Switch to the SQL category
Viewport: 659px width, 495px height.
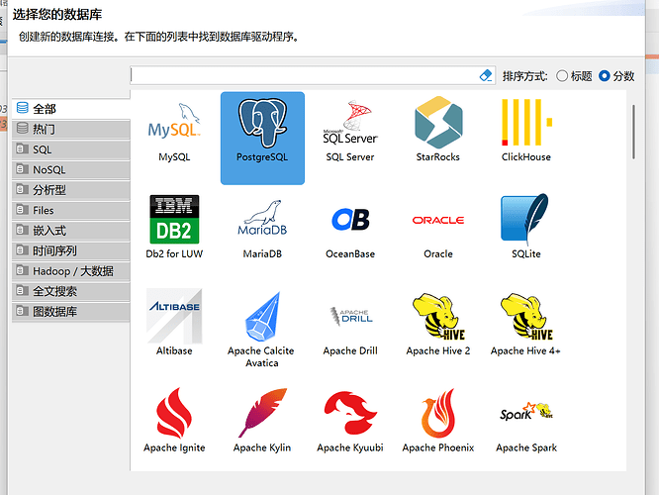click(71, 149)
